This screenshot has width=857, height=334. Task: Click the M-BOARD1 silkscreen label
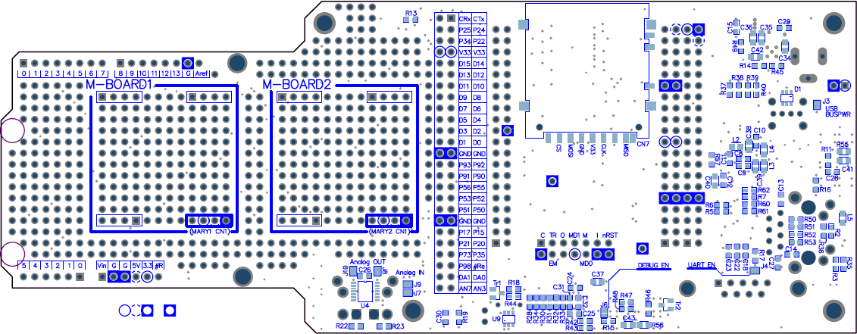[x=119, y=85]
